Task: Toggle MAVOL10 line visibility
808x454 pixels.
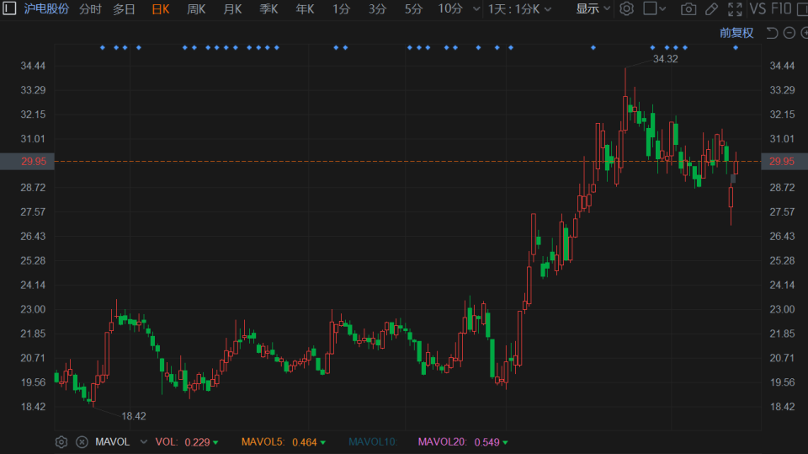Action: click(372, 442)
